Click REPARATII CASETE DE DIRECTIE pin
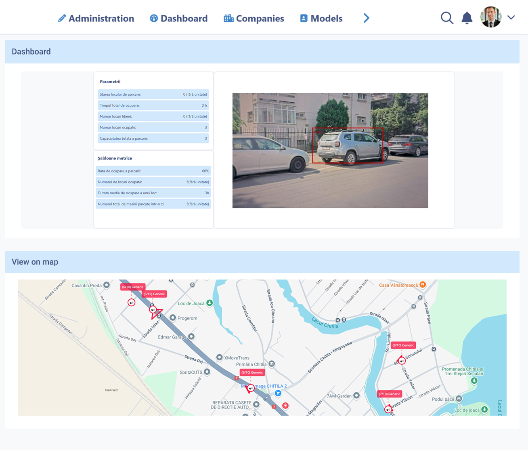Viewport: 528px width, 450px height. coord(256,404)
